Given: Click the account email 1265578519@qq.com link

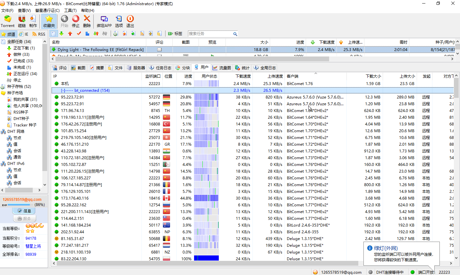Looking at the screenshot, I should (22, 199).
